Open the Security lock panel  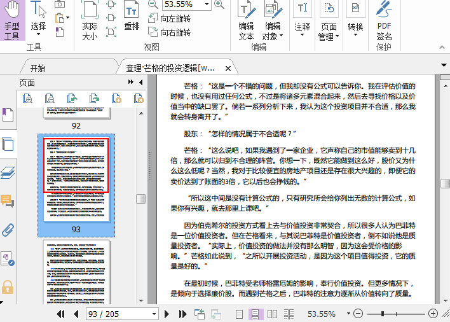click(8, 287)
